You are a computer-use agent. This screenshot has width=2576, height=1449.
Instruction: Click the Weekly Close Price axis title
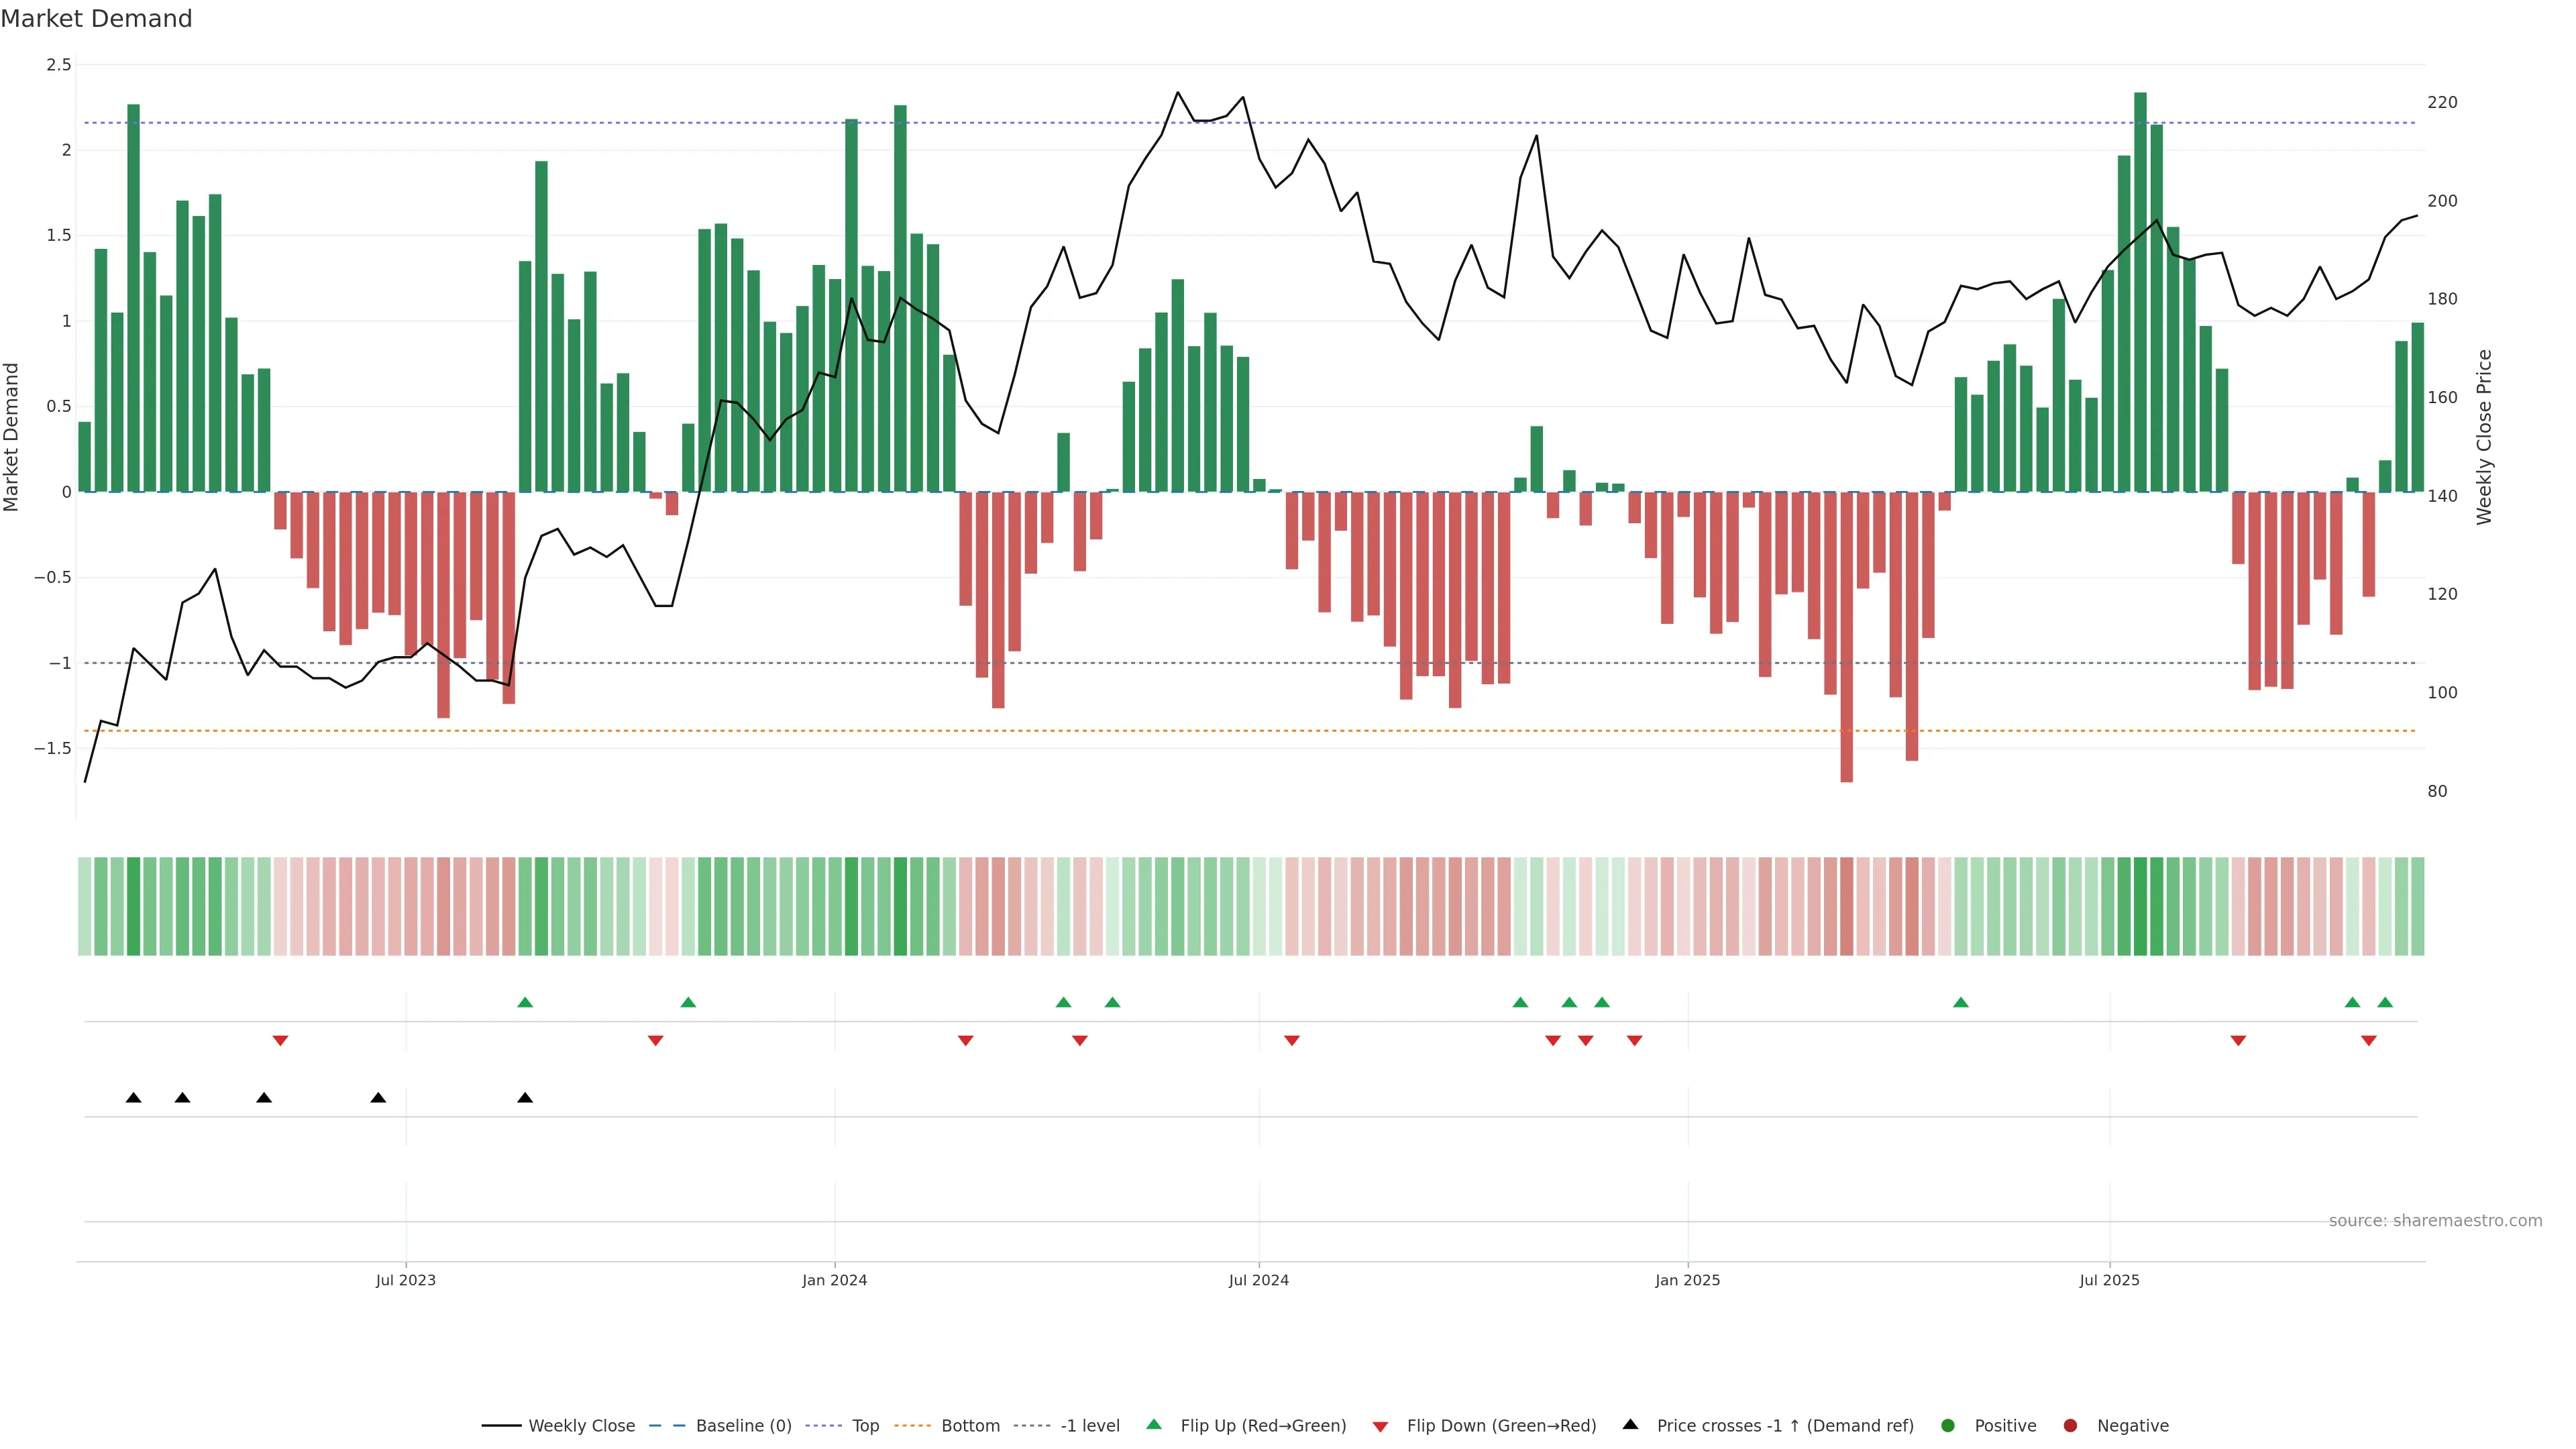[2484, 437]
